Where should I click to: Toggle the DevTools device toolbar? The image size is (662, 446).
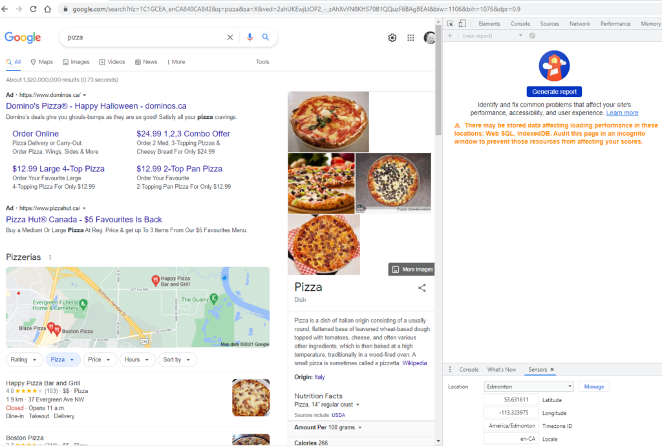pyautogui.click(x=462, y=24)
